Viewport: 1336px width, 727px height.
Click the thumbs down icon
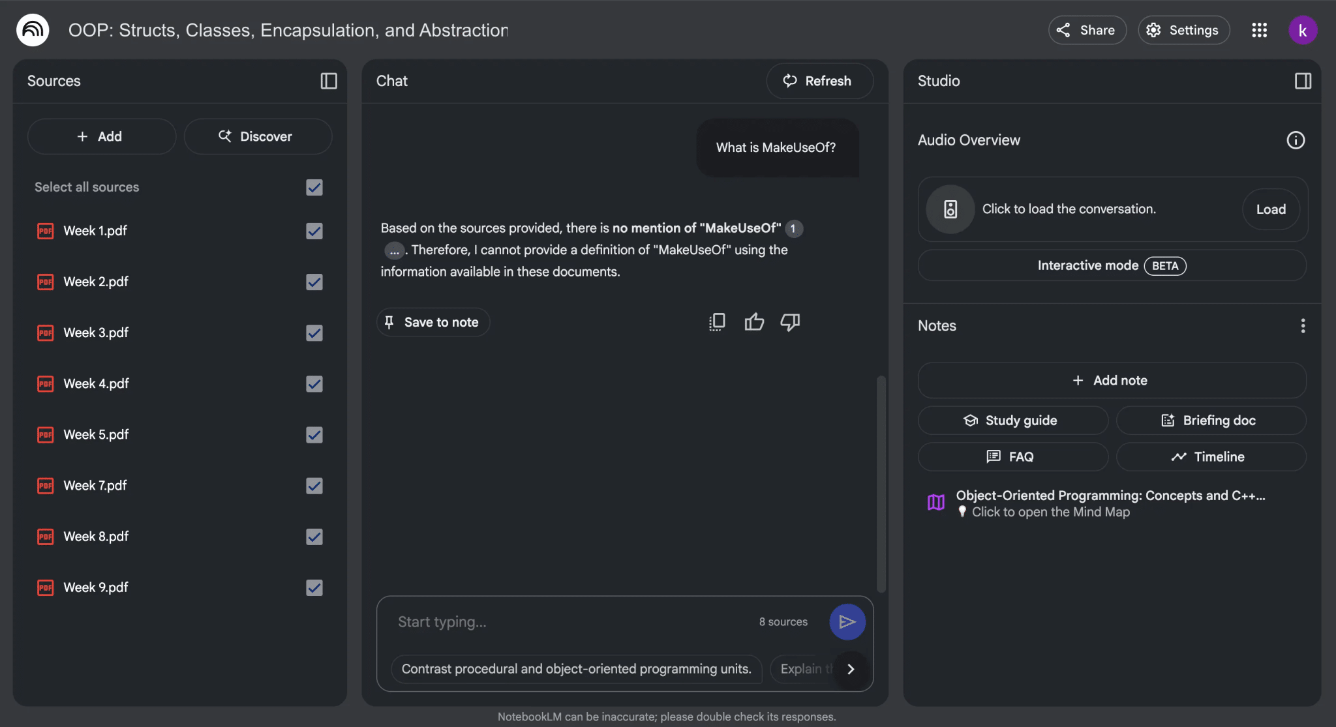coord(790,321)
